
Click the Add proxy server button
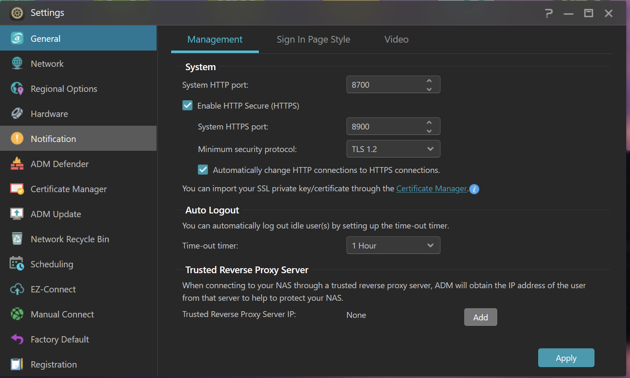481,317
